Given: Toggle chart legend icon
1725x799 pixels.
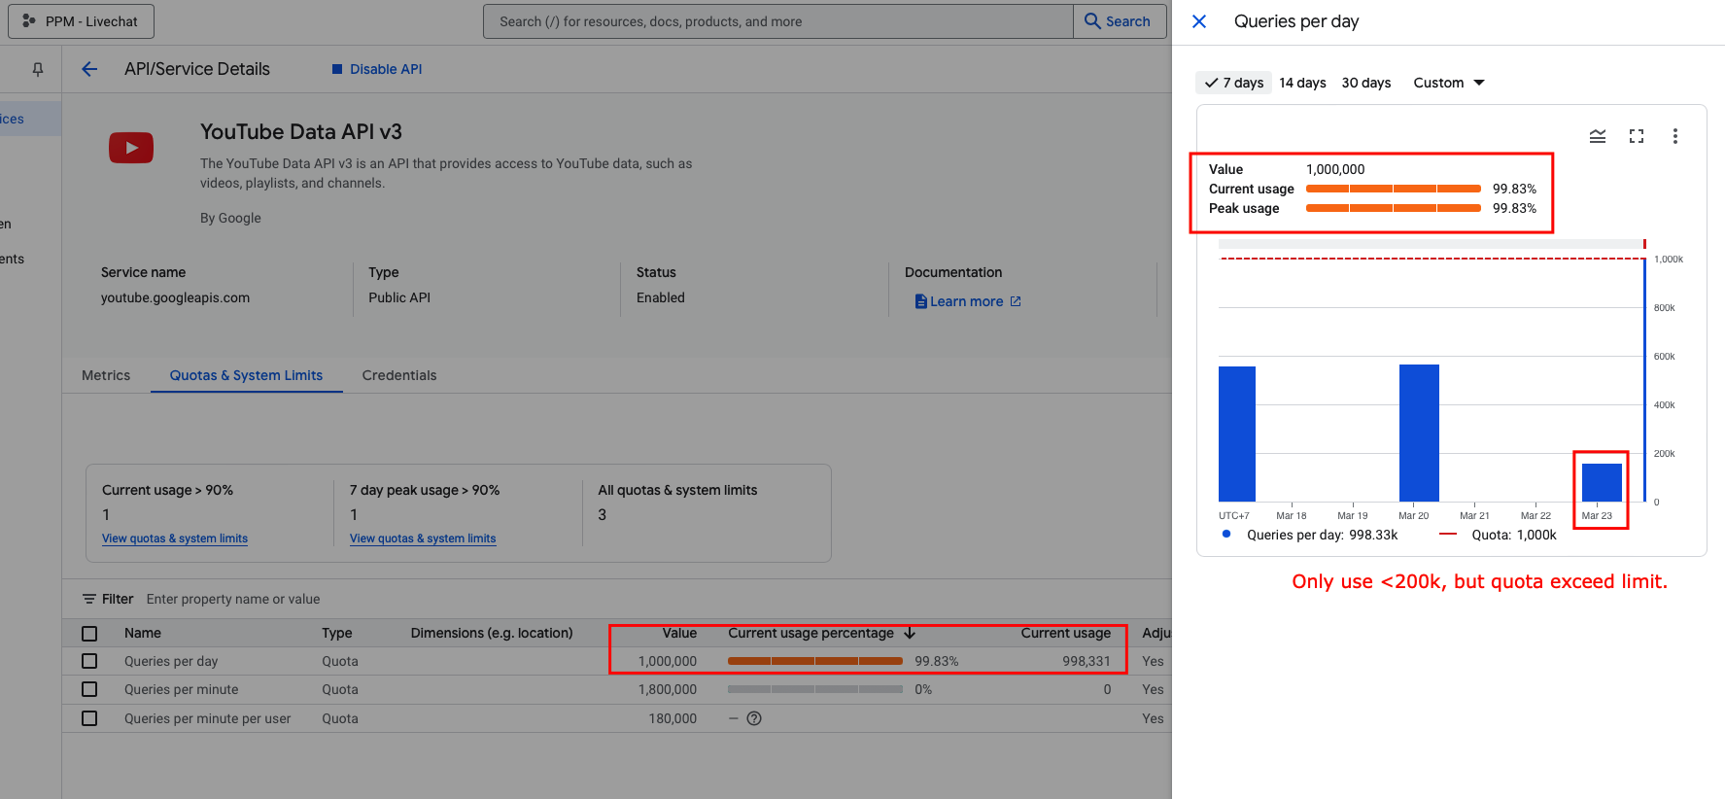Looking at the screenshot, I should pyautogui.click(x=1597, y=136).
